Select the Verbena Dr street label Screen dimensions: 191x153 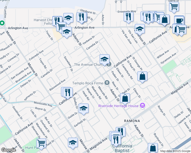click(89, 40)
